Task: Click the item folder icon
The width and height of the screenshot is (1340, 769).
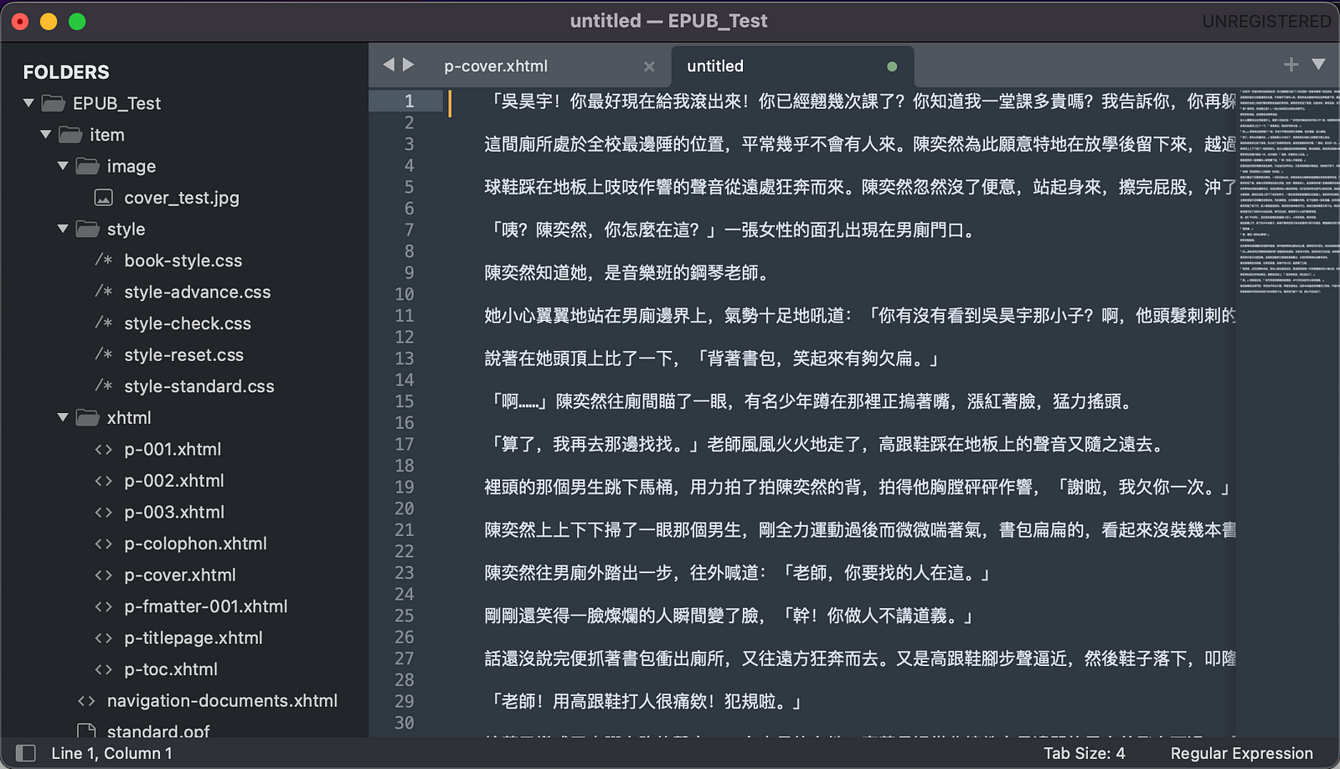Action: [70, 134]
